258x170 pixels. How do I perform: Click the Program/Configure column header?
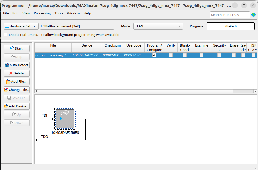coord(154,48)
